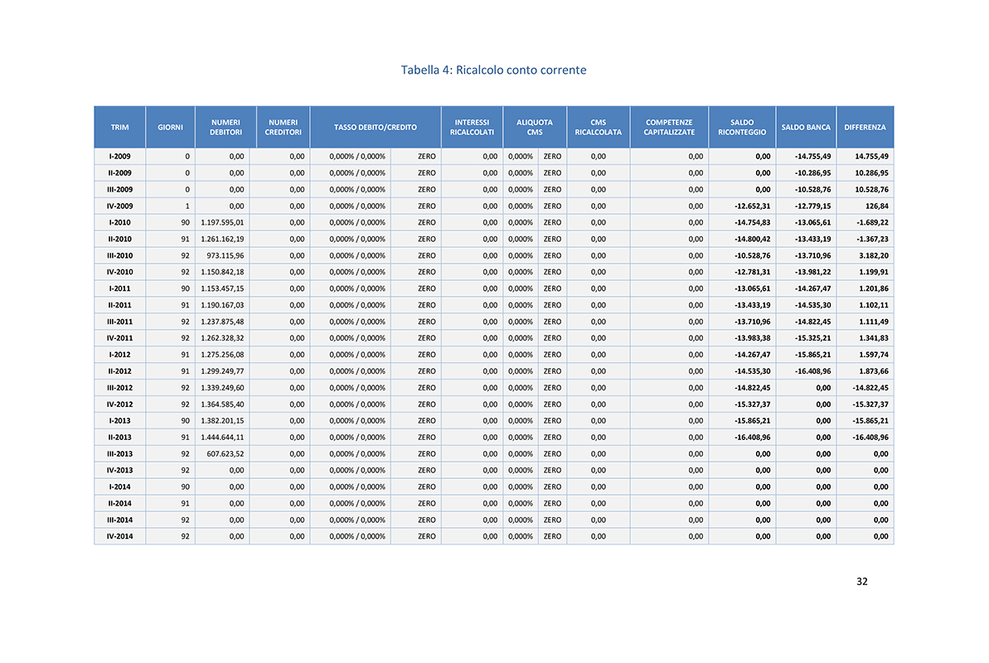Click debit numbers value 1.261.162,19
989x663 pixels.
click(x=223, y=239)
